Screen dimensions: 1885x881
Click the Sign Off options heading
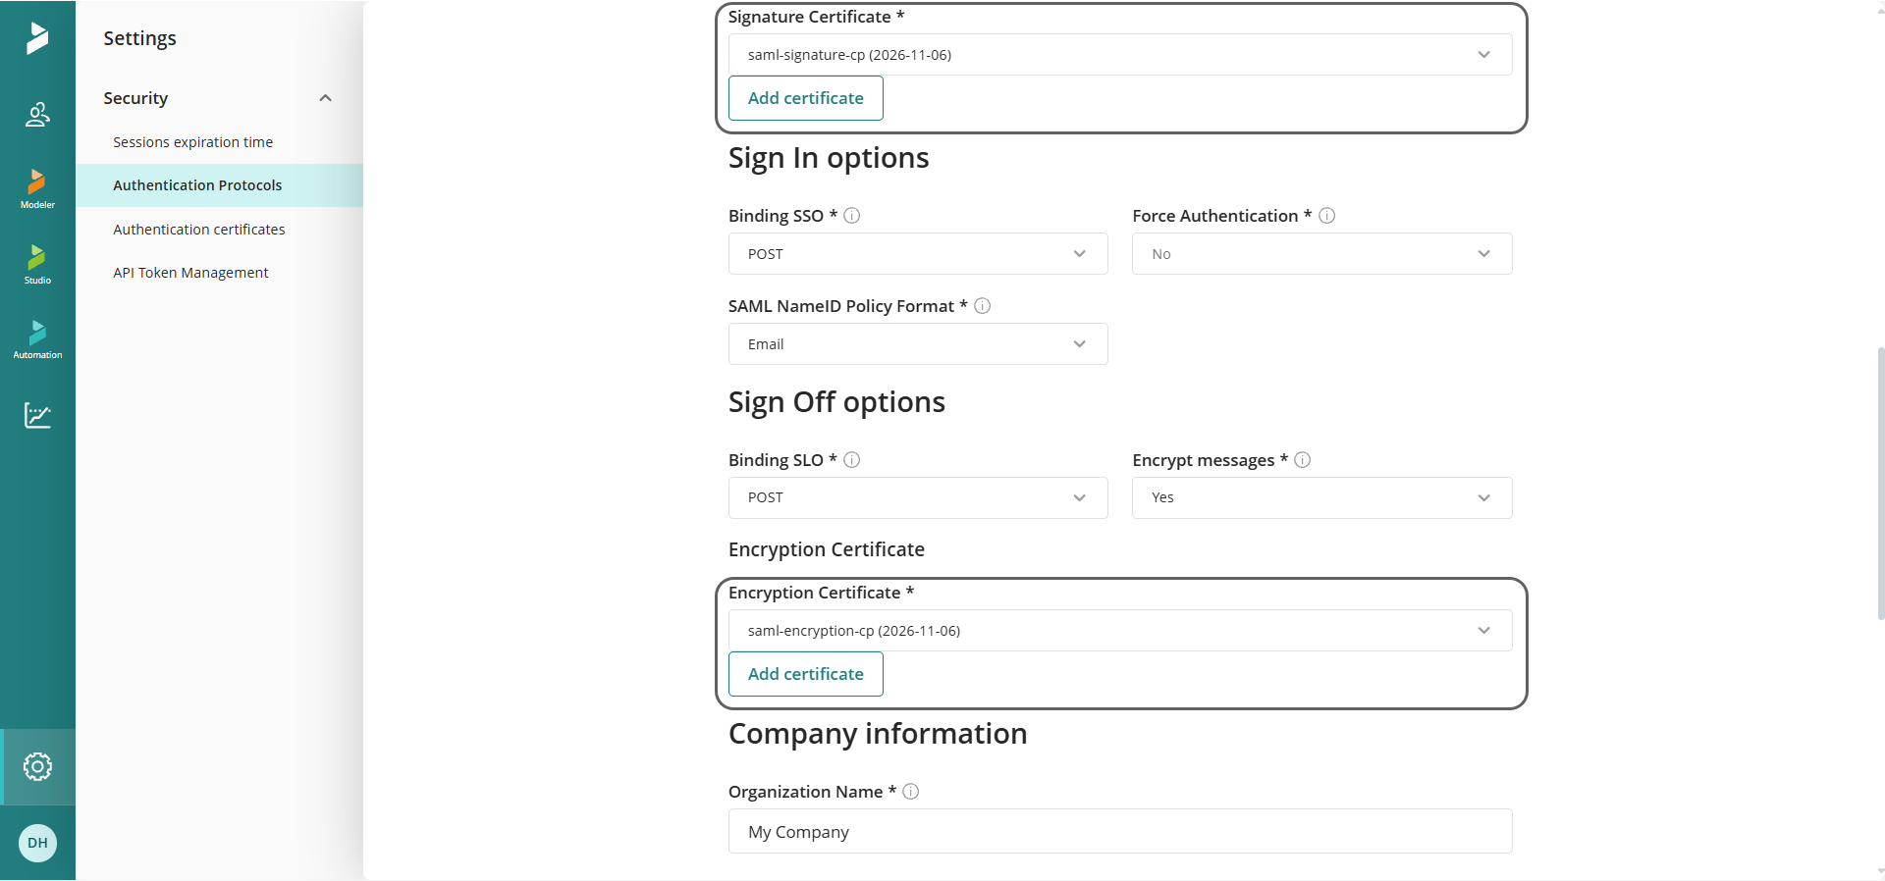point(836,402)
